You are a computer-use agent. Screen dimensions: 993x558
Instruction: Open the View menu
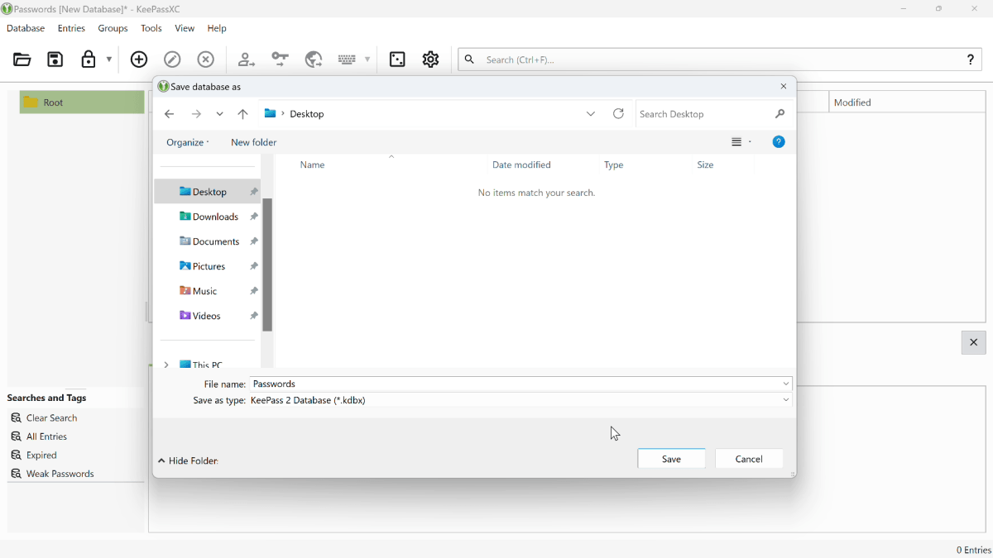click(x=185, y=28)
